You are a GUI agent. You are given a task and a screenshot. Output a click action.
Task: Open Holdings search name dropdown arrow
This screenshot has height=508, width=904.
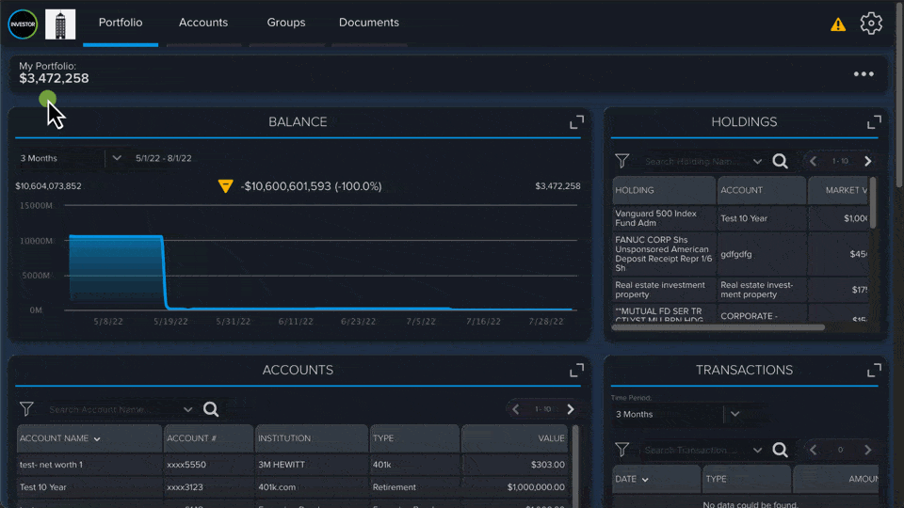(757, 161)
